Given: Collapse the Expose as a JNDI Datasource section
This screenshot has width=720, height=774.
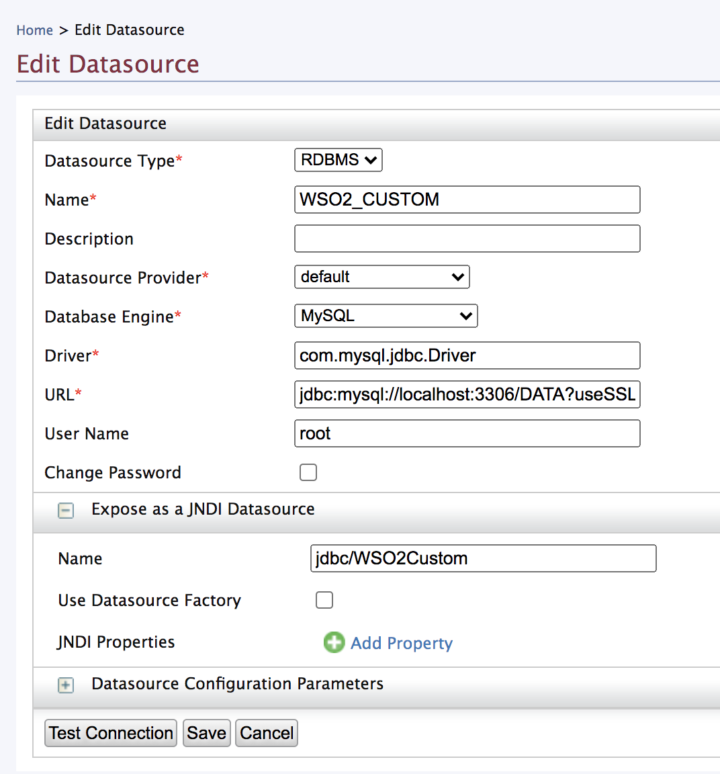Looking at the screenshot, I should tap(66, 511).
